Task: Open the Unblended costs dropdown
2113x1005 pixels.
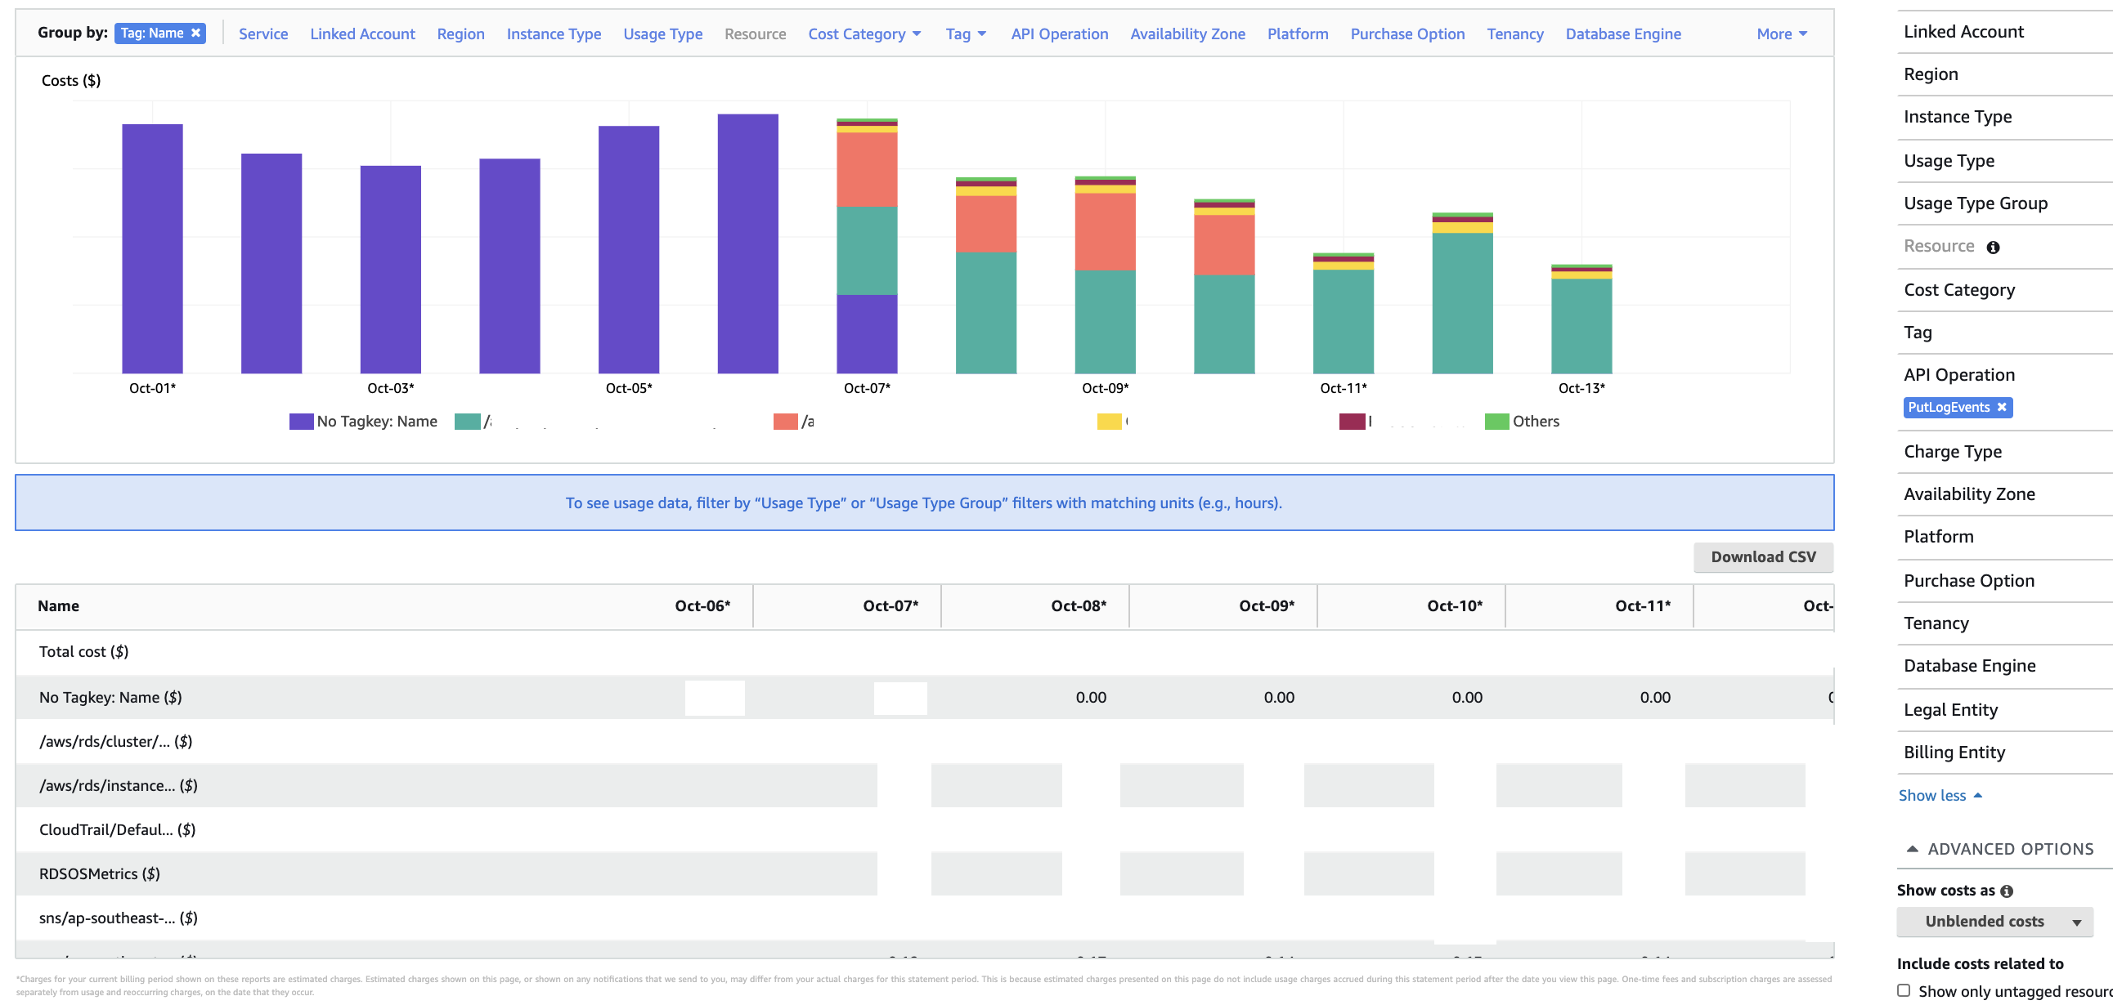Action: coord(1994,922)
